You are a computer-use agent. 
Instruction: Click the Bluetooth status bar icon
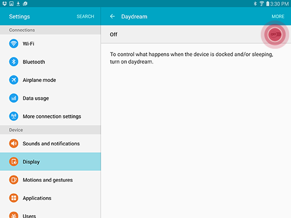255,3
